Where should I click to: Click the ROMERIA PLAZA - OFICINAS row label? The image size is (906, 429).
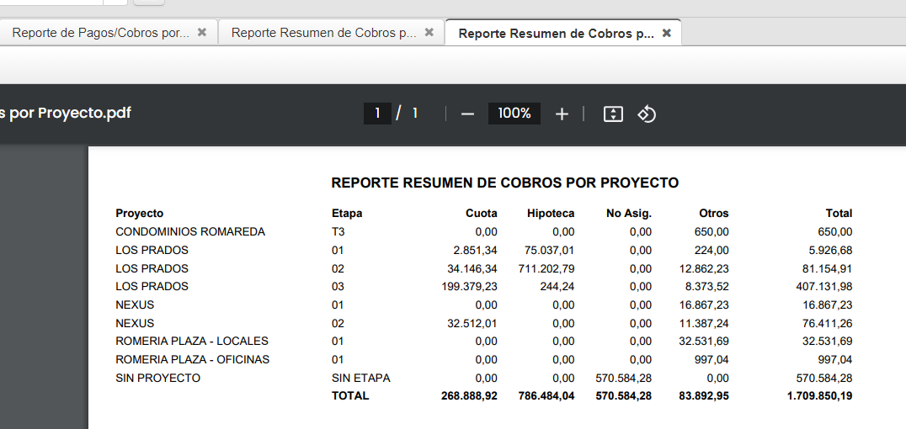pos(193,360)
